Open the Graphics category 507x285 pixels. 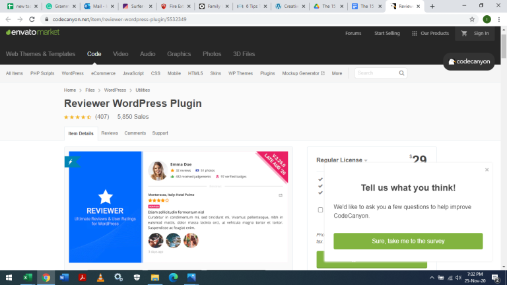pyautogui.click(x=179, y=54)
